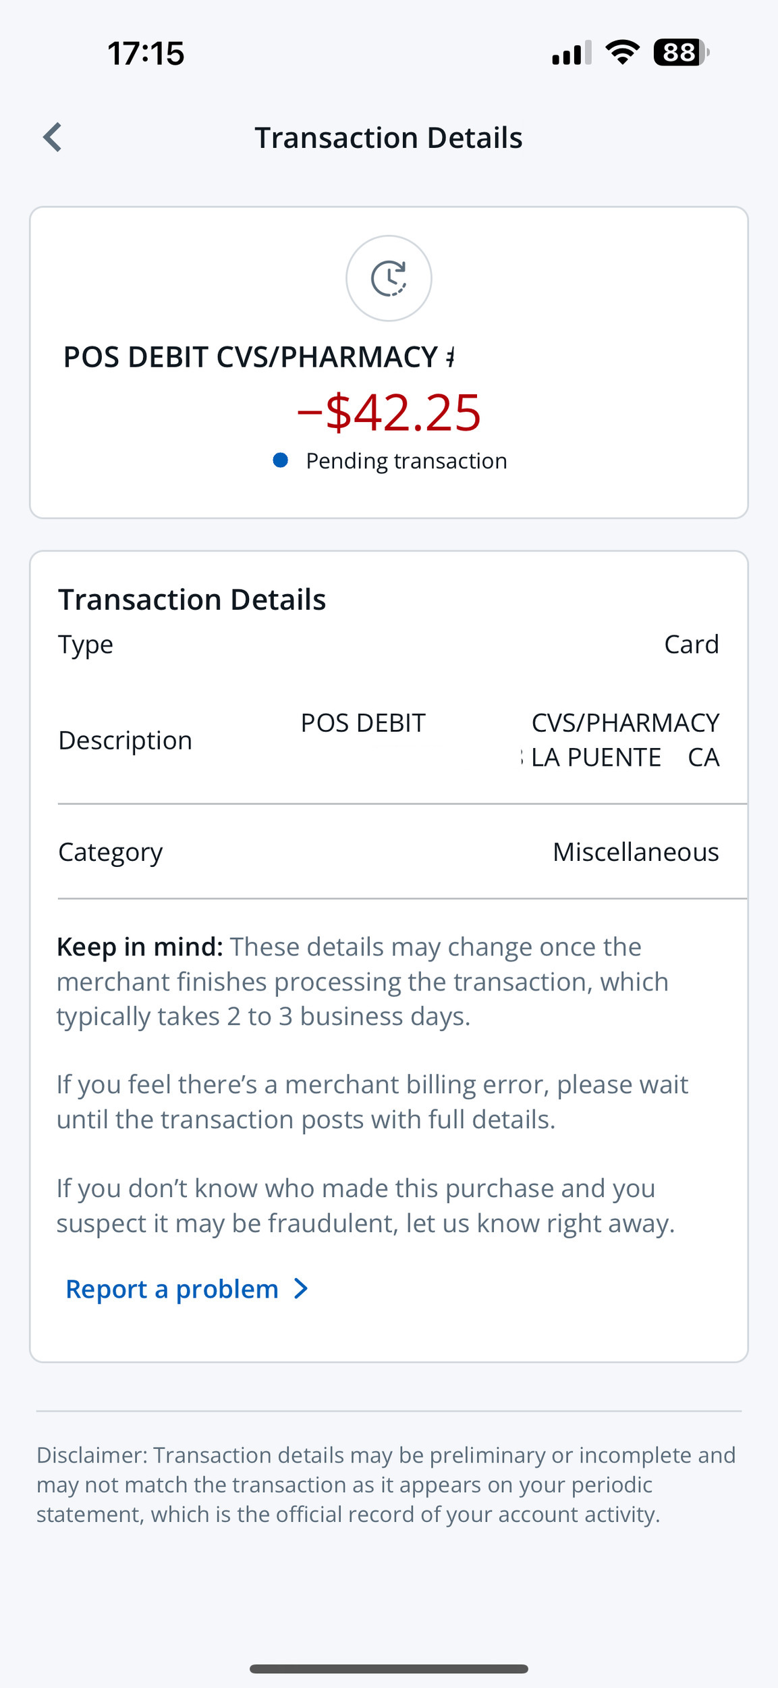Open the Report a problem link
The width and height of the screenshot is (778, 1688).
click(x=187, y=1289)
